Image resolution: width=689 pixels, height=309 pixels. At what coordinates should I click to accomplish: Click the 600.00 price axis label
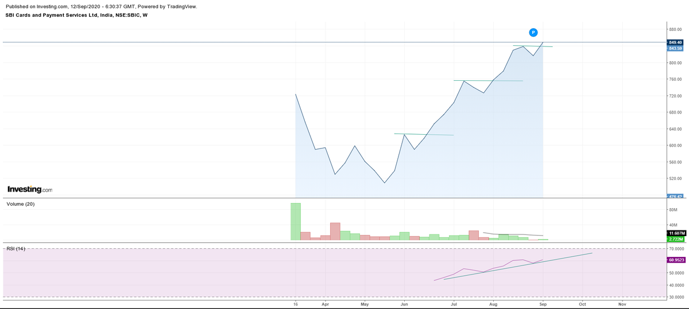675,146
